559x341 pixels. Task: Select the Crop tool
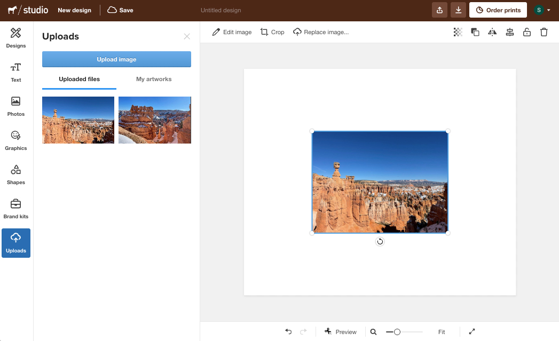point(272,32)
